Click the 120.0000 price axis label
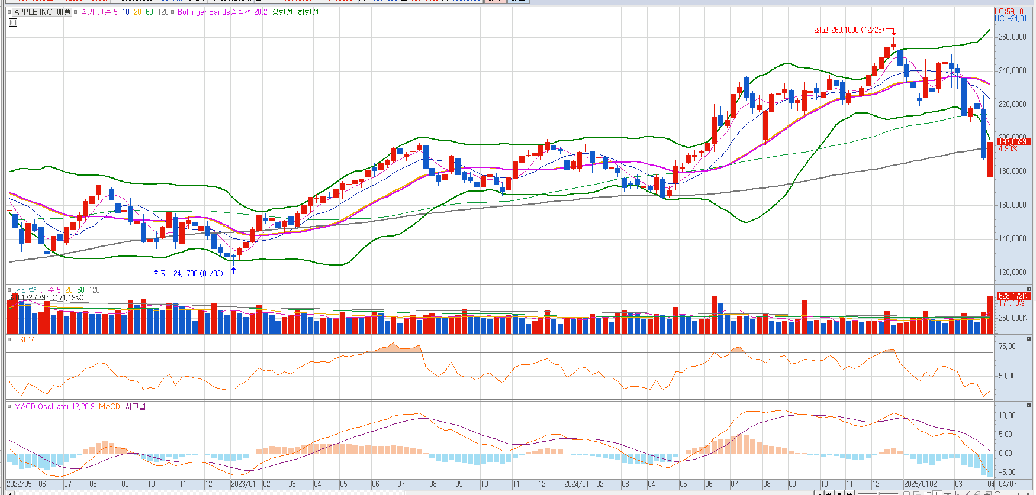Viewport: 1036px width, 495px height. coord(1013,272)
